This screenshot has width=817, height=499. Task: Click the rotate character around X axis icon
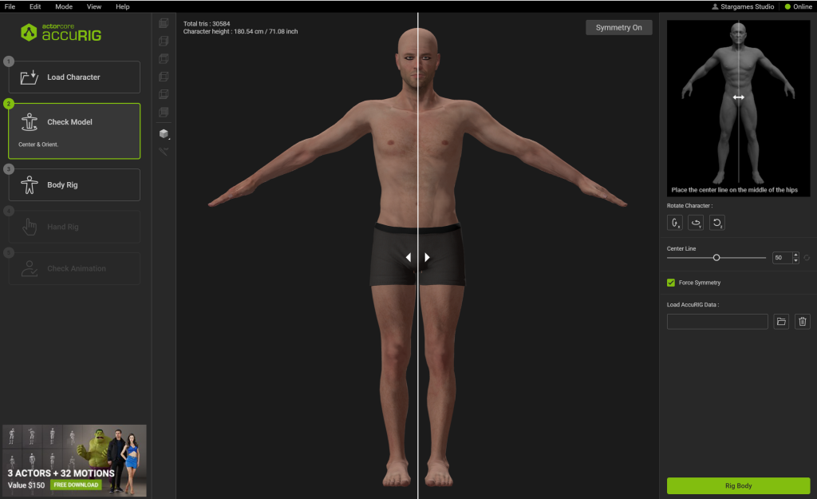[675, 223]
